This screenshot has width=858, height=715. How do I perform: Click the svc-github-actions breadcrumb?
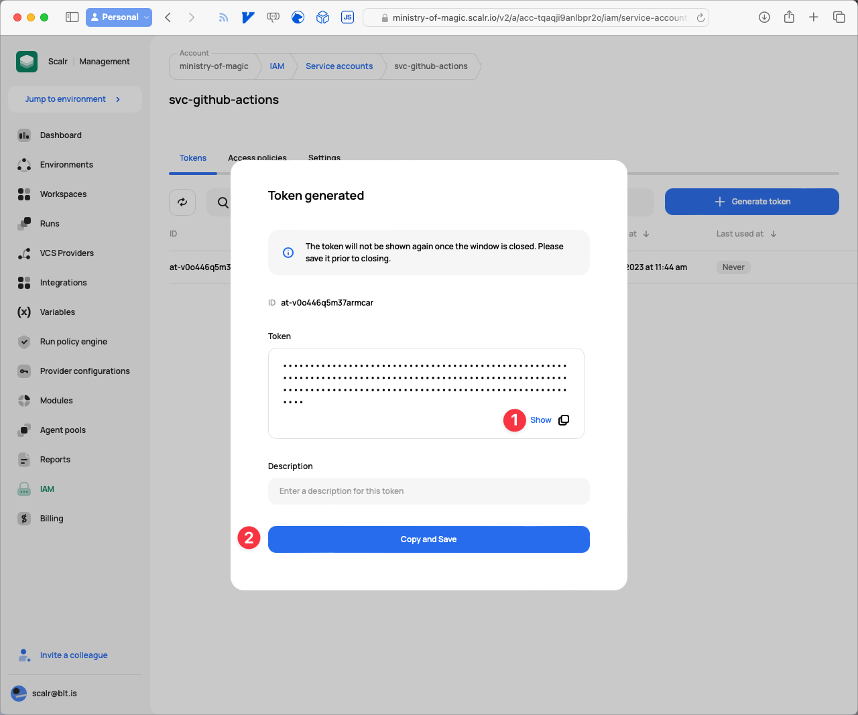pyautogui.click(x=431, y=66)
